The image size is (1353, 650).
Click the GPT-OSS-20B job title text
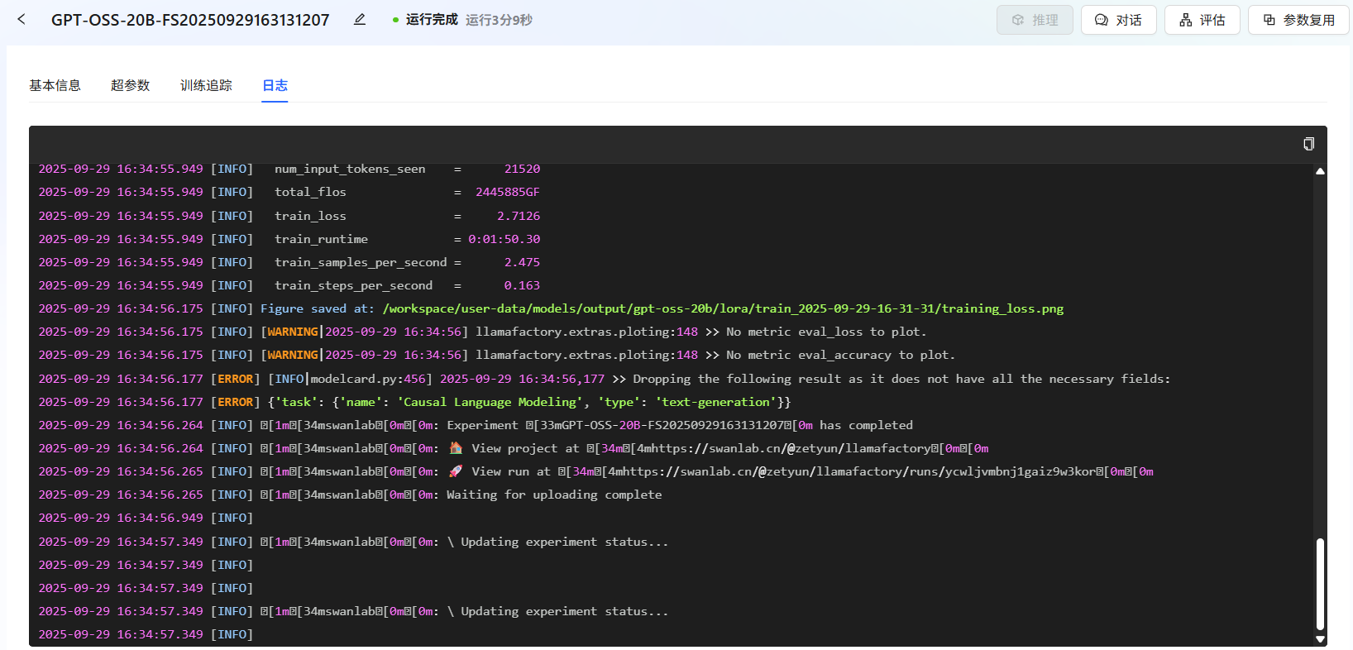coord(190,20)
